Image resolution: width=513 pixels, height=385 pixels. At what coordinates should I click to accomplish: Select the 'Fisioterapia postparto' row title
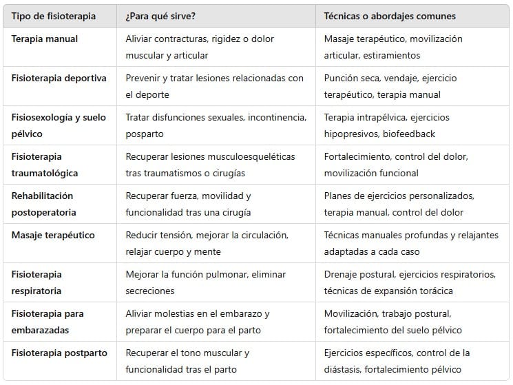59,353
